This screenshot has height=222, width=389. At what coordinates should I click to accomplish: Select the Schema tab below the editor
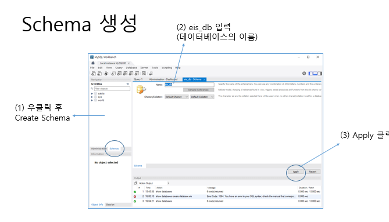(138, 166)
